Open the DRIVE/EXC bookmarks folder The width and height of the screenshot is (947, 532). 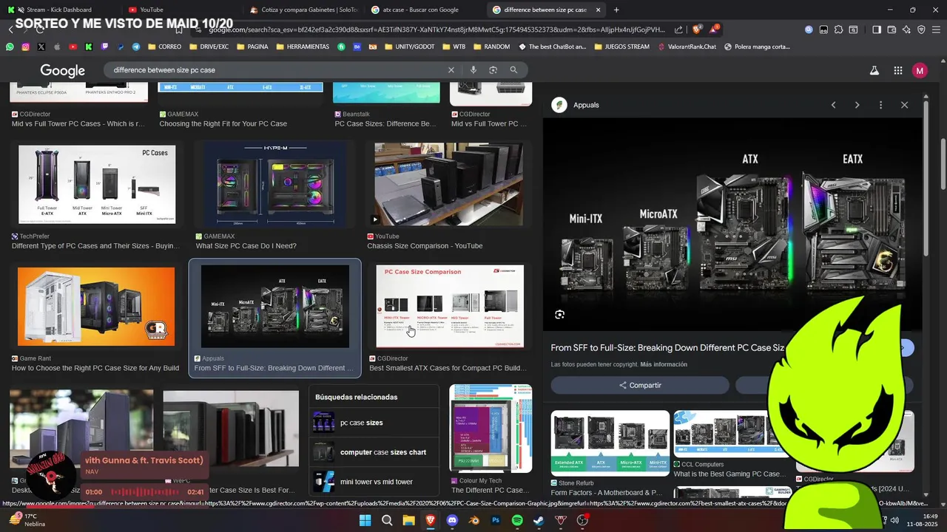pos(209,47)
